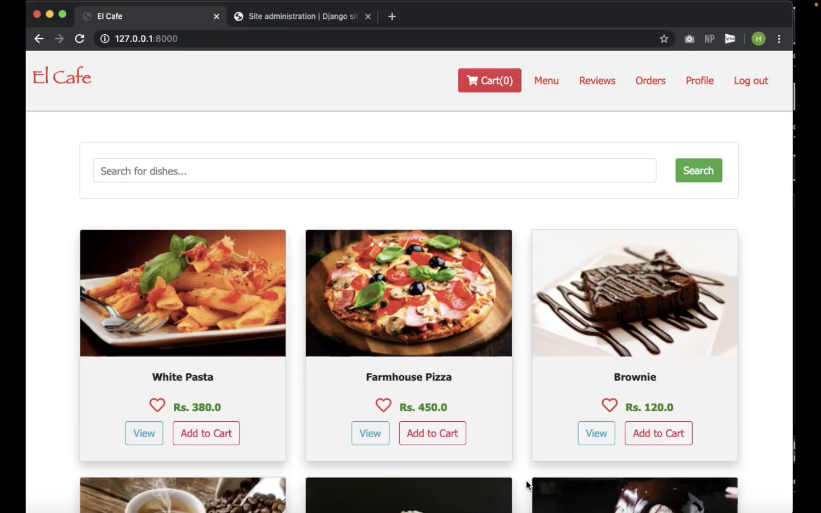Click the Brownie photo

(635, 293)
